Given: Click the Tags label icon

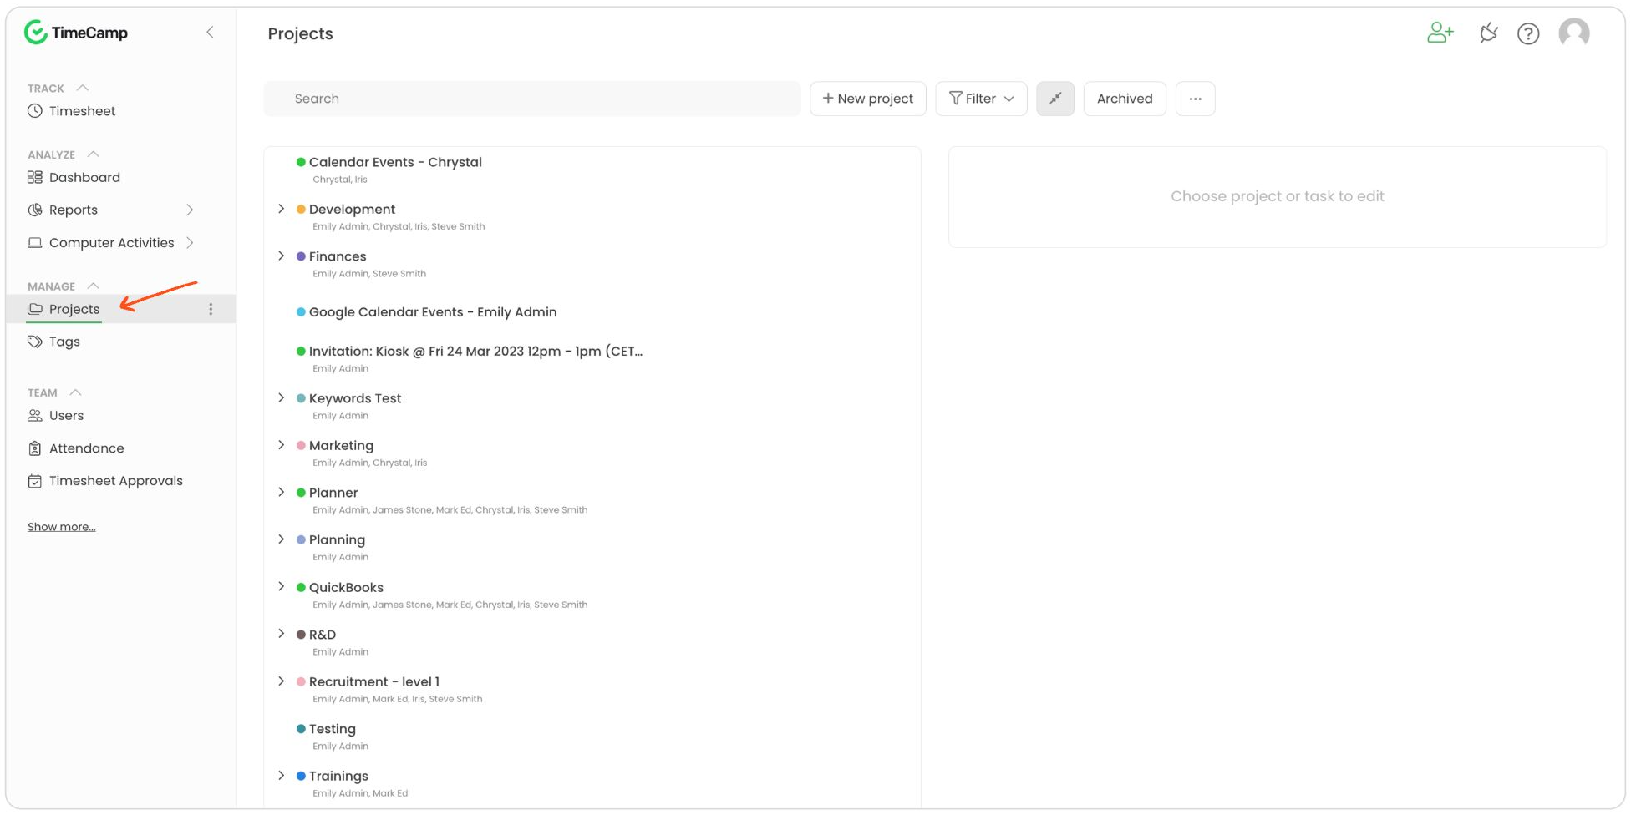Looking at the screenshot, I should pos(35,342).
